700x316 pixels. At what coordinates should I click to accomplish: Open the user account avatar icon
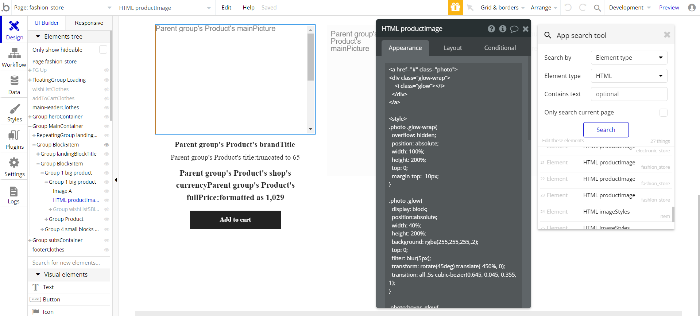tap(692, 7)
